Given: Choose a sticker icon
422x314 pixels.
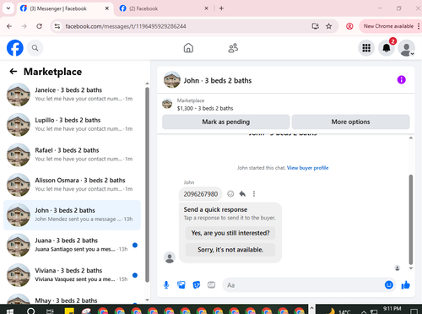Looking at the screenshot, I should (x=197, y=285).
